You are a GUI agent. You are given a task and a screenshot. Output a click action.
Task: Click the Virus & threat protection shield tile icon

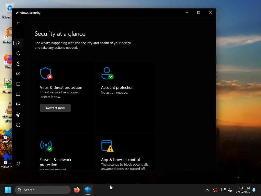pos(46,73)
